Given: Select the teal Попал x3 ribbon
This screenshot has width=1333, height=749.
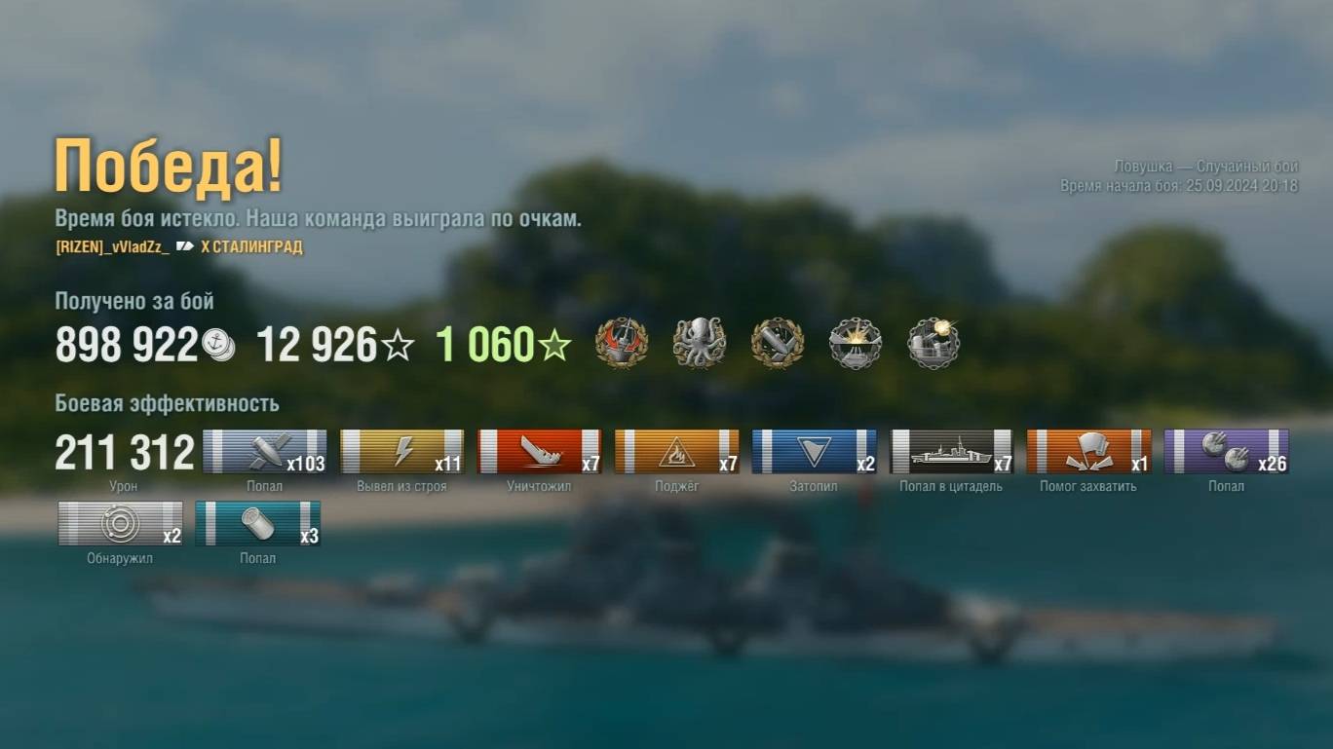Looking at the screenshot, I should pyautogui.click(x=258, y=524).
